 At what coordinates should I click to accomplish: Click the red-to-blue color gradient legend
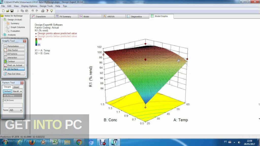coord(36,42)
